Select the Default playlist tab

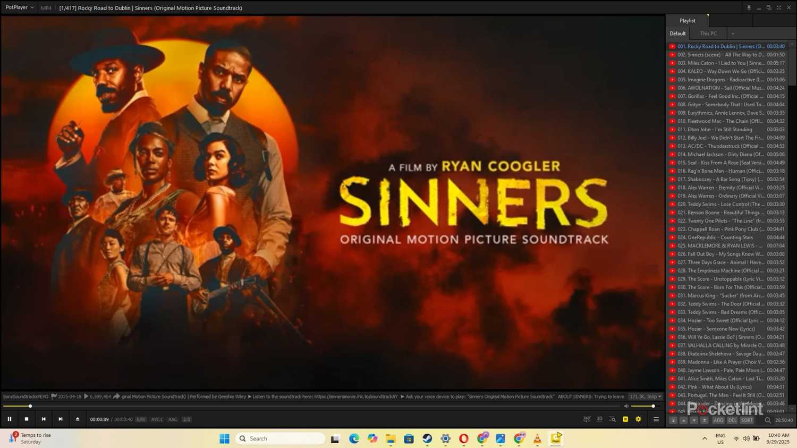[677, 33]
